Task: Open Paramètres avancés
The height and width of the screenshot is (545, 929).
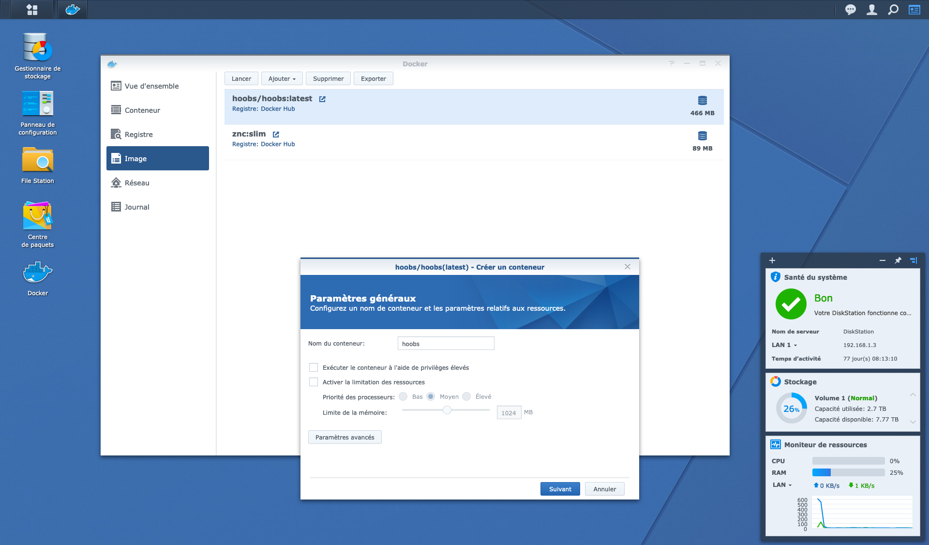Action: pyautogui.click(x=345, y=437)
